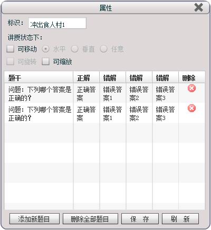Check the 可旋转 option
This screenshot has height=230, width=211.
(10, 62)
